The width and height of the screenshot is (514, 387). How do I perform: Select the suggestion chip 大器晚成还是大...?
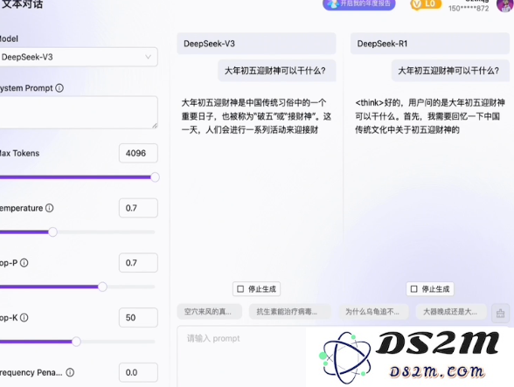(452, 312)
